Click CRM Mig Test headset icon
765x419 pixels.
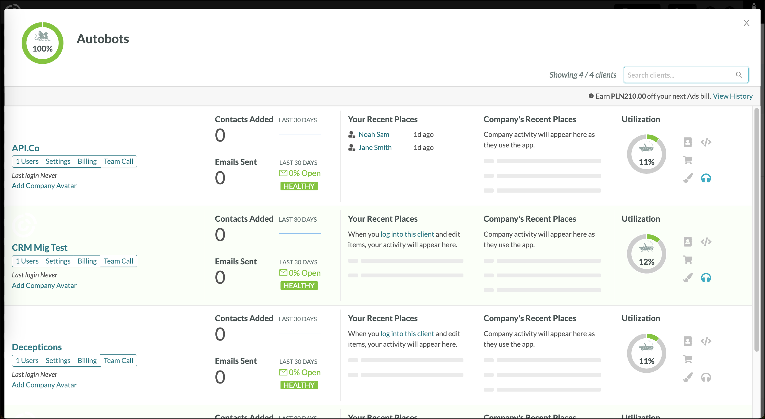pos(706,278)
